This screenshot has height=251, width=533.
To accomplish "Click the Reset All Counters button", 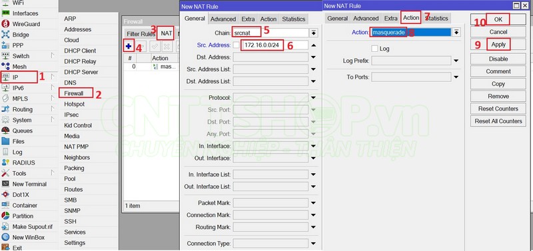I will coord(498,121).
